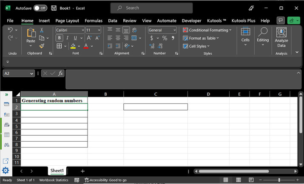
Task: Click the Insert Function fx icon
Action: pos(60,73)
